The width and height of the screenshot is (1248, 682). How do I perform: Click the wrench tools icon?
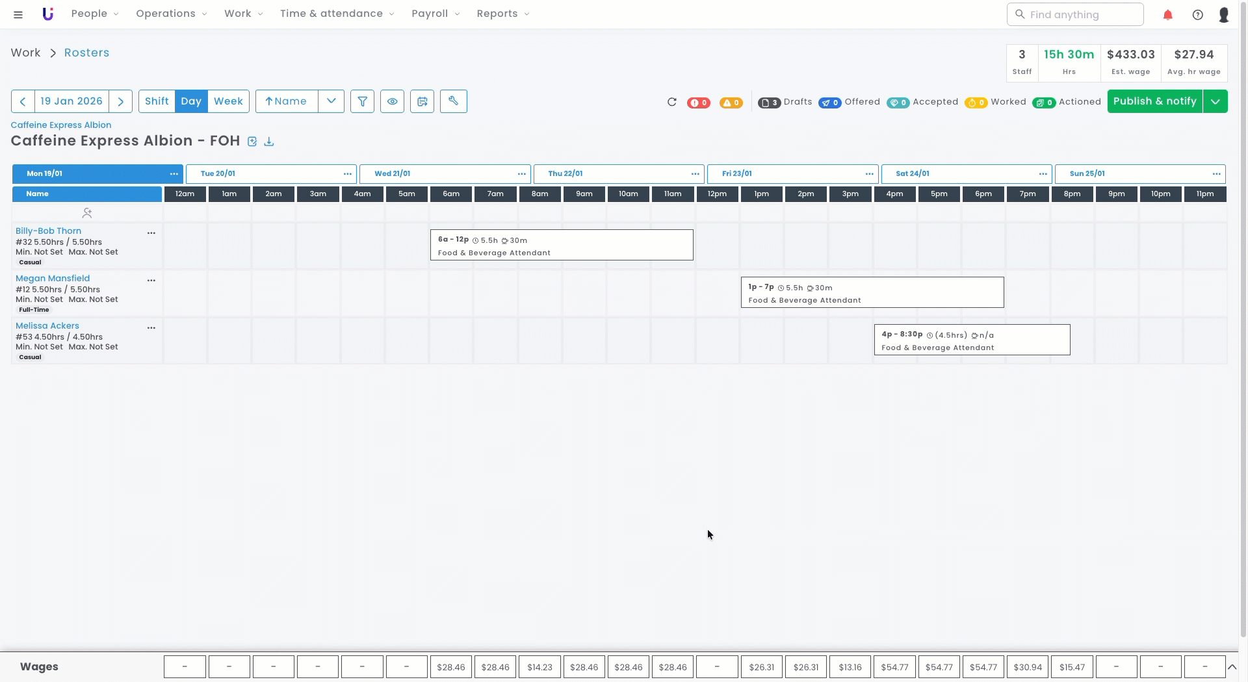[x=453, y=101]
